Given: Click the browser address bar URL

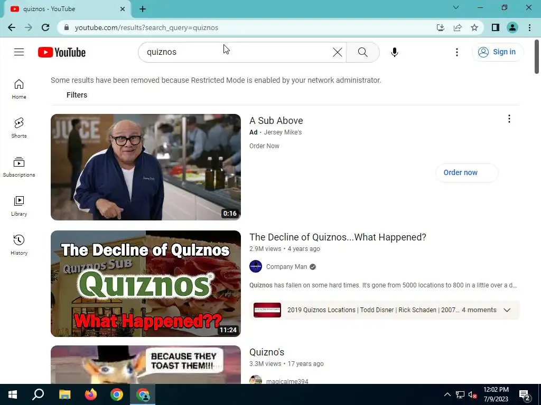Looking at the screenshot, I should tap(146, 27).
